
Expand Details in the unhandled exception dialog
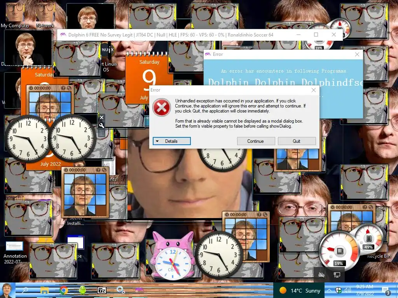coord(171,141)
